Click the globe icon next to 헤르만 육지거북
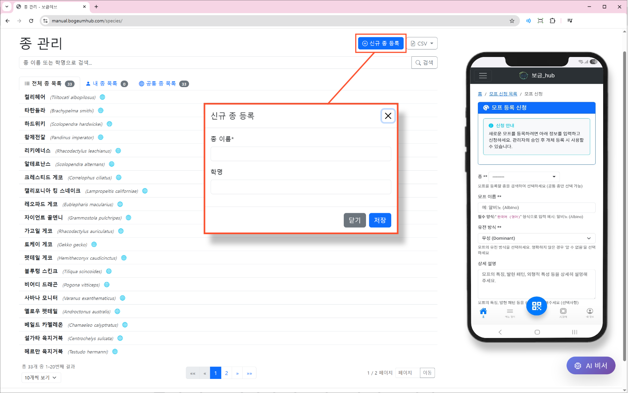 click(x=115, y=352)
